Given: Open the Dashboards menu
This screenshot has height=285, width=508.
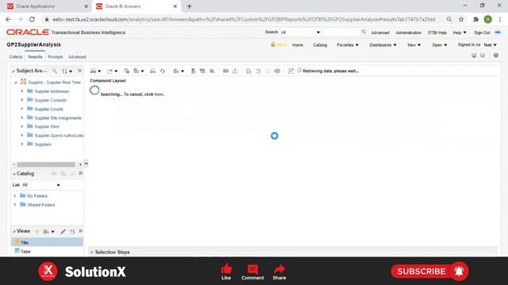Looking at the screenshot, I should (x=383, y=45).
